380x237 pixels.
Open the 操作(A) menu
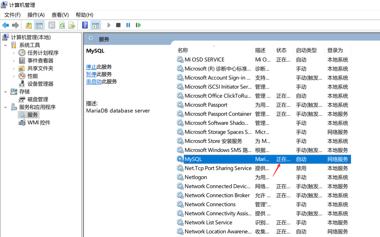click(x=36, y=15)
